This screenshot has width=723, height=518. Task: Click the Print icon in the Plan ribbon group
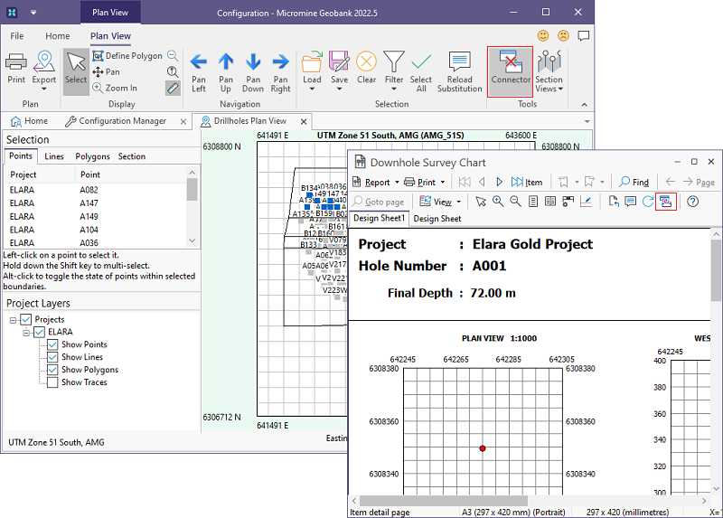pyautogui.click(x=16, y=69)
